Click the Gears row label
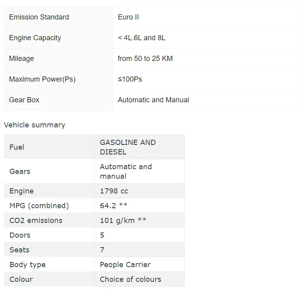 tap(20, 172)
